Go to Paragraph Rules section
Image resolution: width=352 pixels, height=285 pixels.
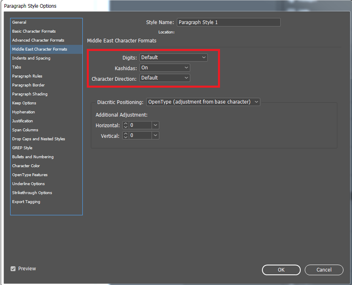46,76
